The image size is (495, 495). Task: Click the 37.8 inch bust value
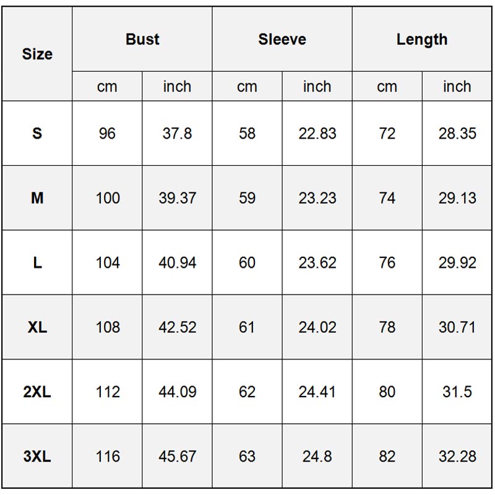[x=177, y=133]
